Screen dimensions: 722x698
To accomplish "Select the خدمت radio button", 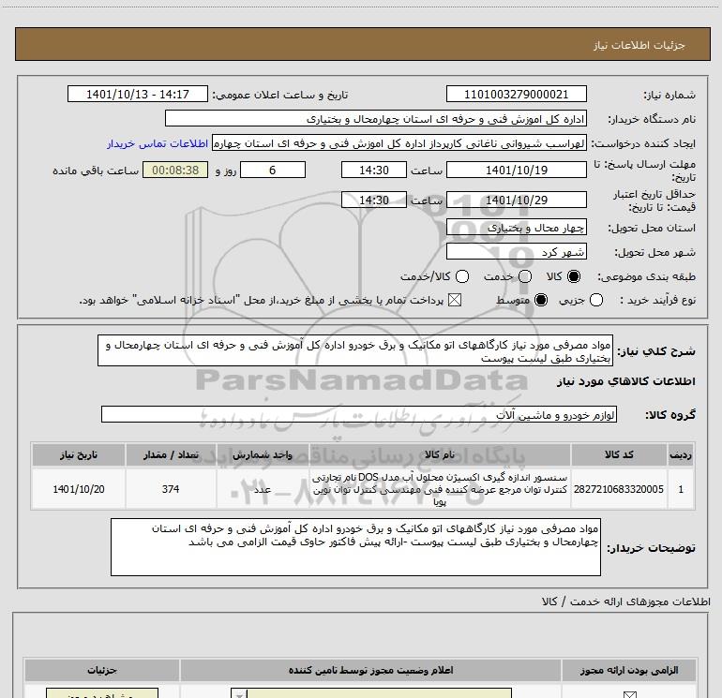I will (525, 276).
